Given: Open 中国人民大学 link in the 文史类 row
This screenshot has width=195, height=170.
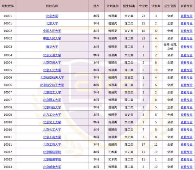Looking at the screenshot, I should [52, 31].
